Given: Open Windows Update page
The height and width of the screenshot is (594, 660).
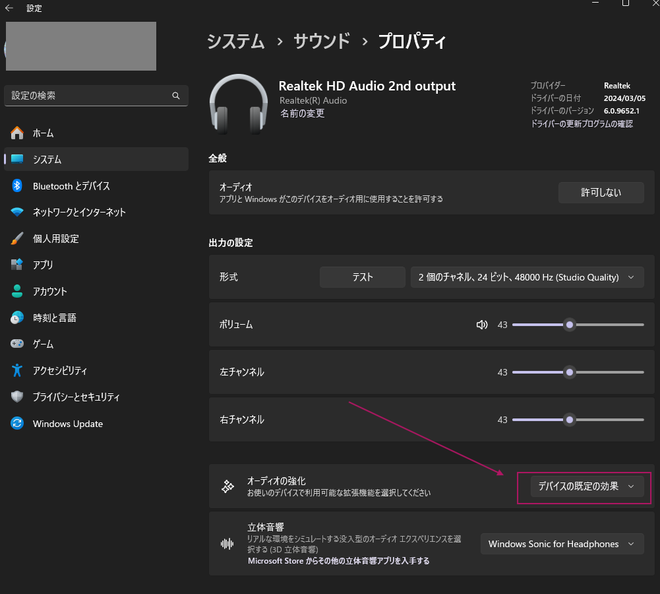Looking at the screenshot, I should pyautogui.click(x=96, y=423).
